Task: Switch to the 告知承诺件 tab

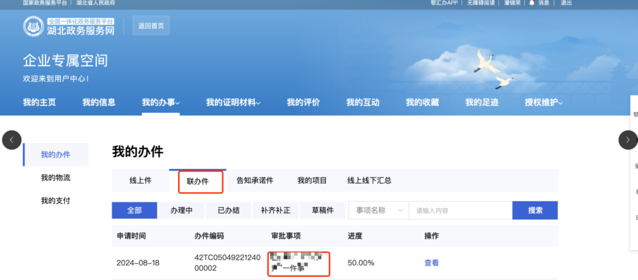Action: 255,181
